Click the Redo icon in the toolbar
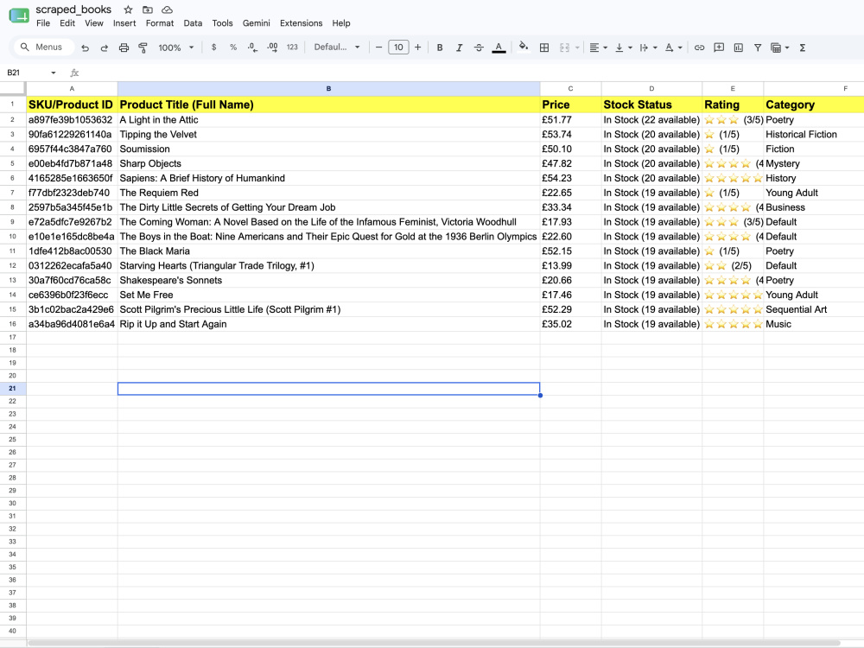Screen dimensions: 864x648 click(x=105, y=48)
